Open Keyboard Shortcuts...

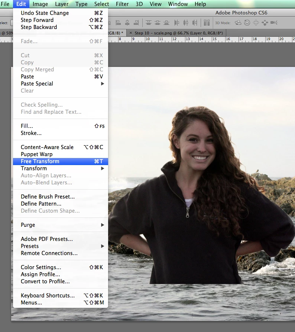(61, 295)
